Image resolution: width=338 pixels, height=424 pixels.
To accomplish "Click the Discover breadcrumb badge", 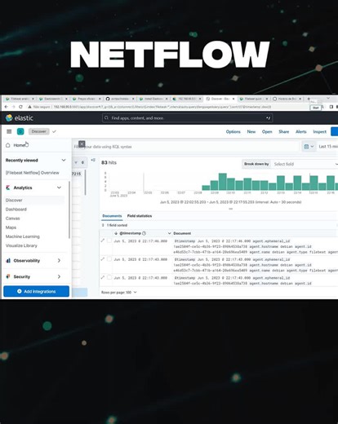I will (x=38, y=131).
